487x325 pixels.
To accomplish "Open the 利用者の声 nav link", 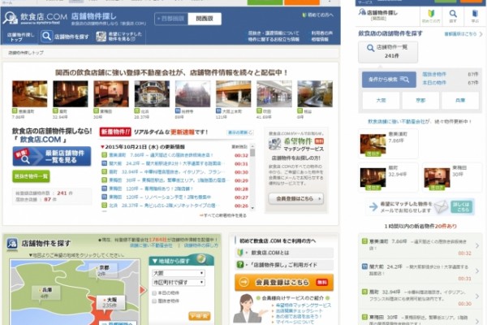I will [x=321, y=33].
